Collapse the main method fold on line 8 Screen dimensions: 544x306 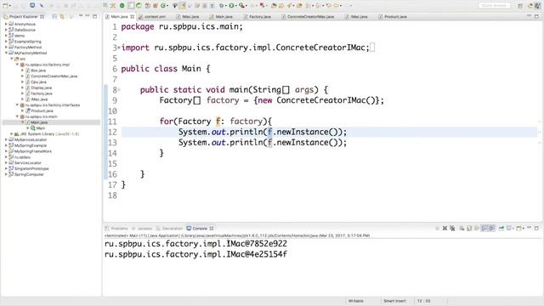click(119, 89)
